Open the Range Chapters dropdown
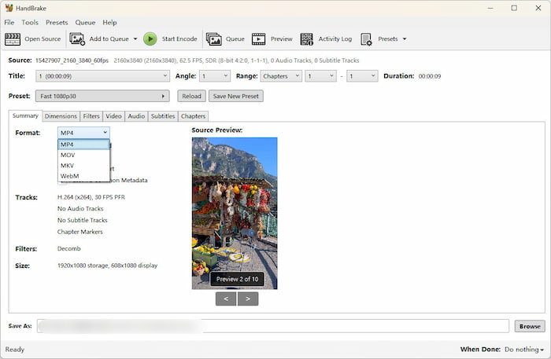Image resolution: width=551 pixels, height=359 pixels. tap(281, 76)
